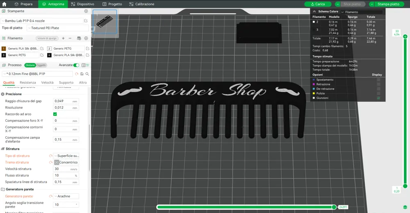Click filament 2 white color swatch
410x213 pixels.
click(x=49, y=48)
